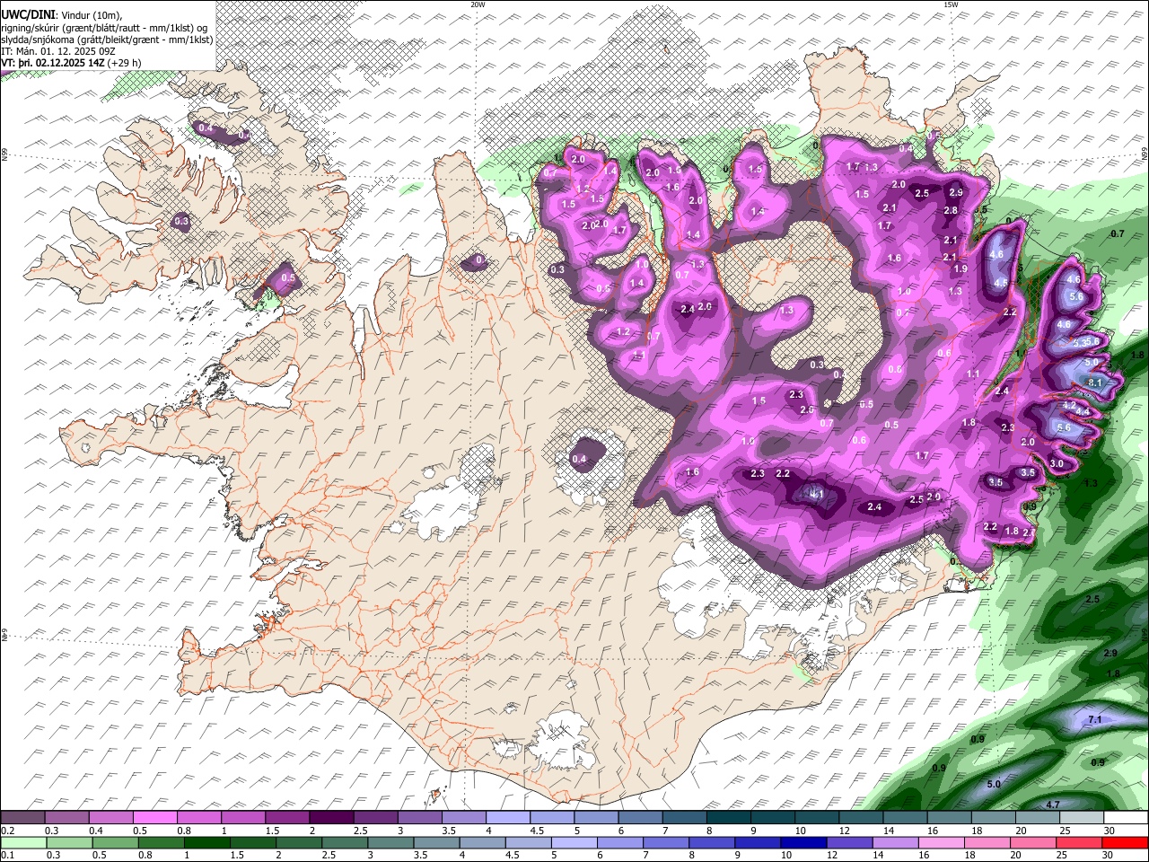Click the '2.7' value on southeast coast
The height and width of the screenshot is (862, 1149).
coord(1030,532)
